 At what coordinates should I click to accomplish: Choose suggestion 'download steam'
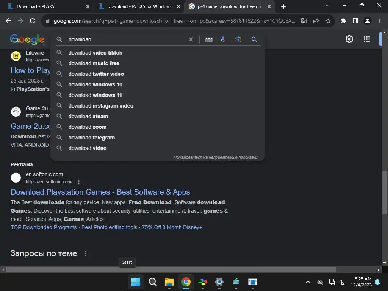[158, 116]
